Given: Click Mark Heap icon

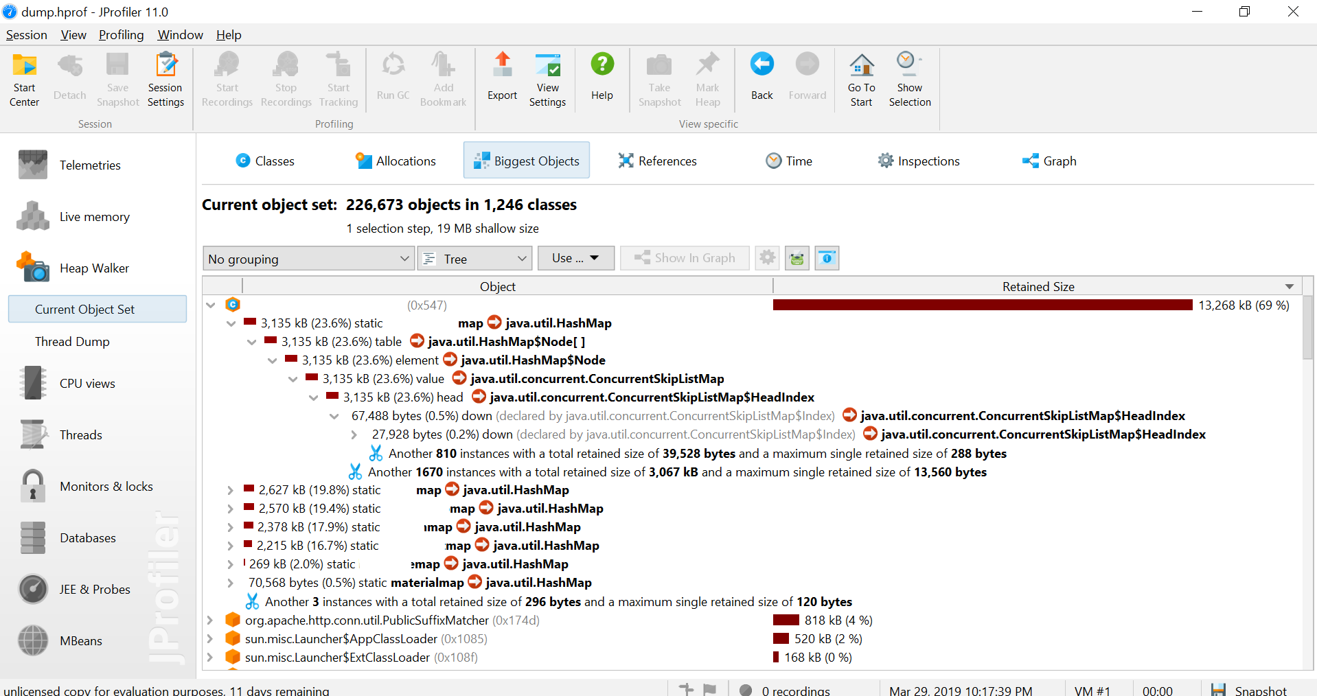Looking at the screenshot, I should pyautogui.click(x=708, y=80).
